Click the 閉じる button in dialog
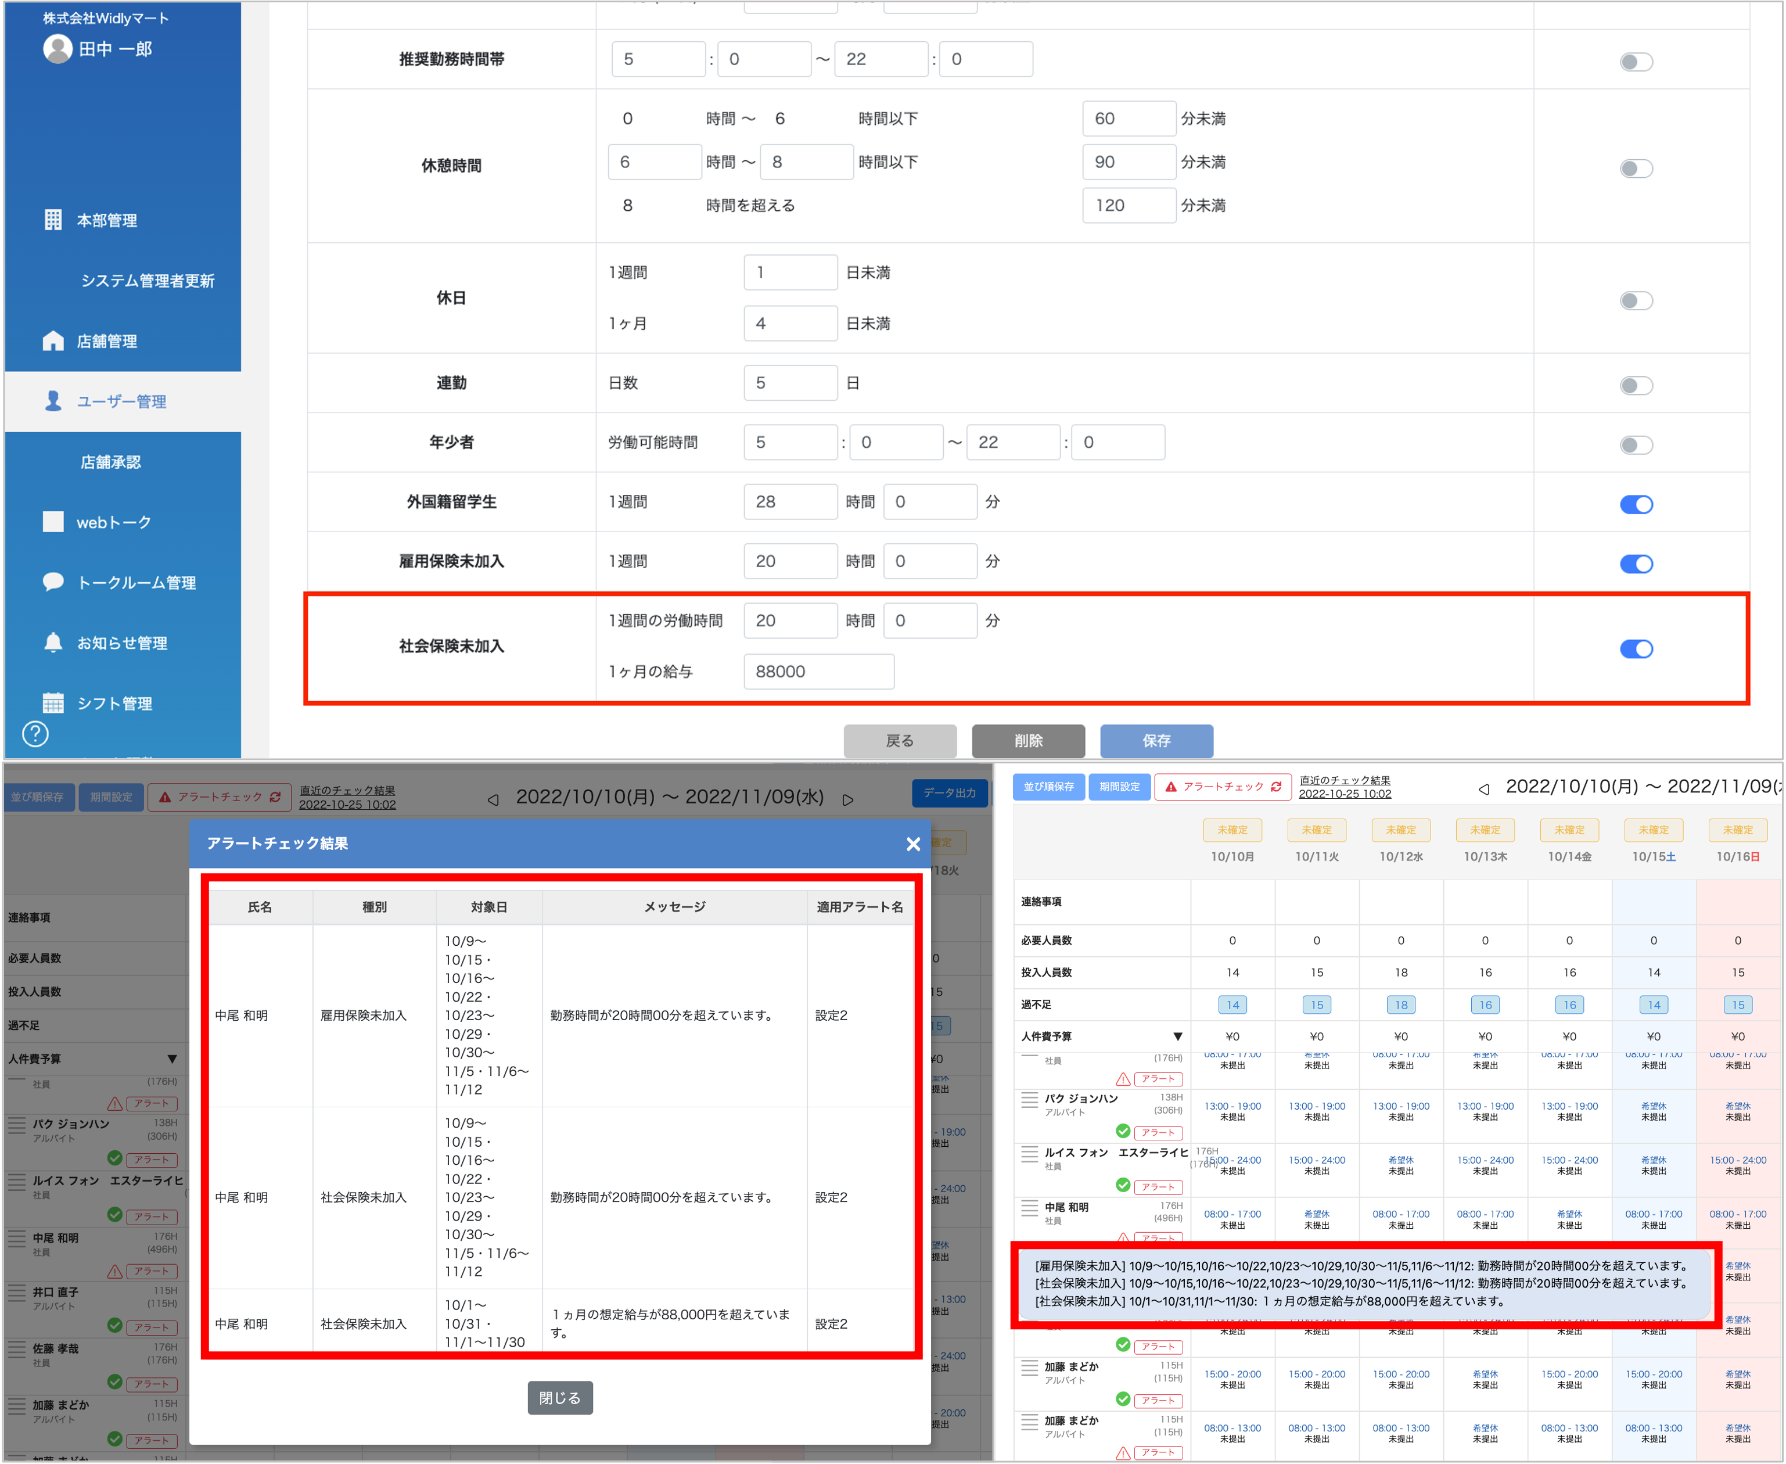This screenshot has width=1786, height=1464. pos(560,1397)
